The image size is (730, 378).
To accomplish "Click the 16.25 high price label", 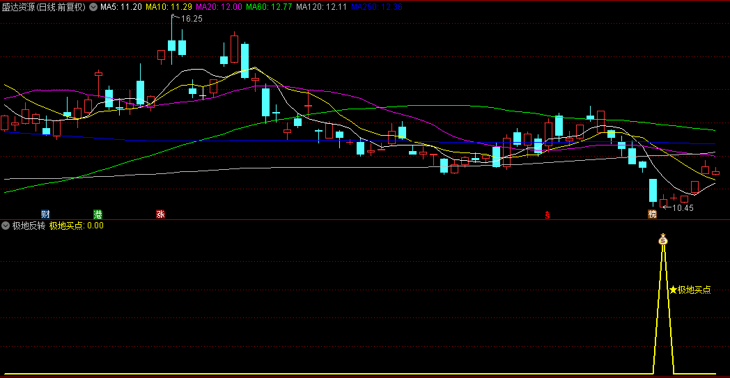I will (192, 19).
